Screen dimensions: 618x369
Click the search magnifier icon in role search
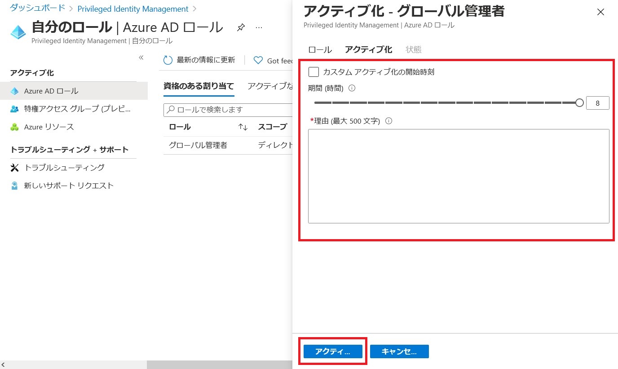171,109
